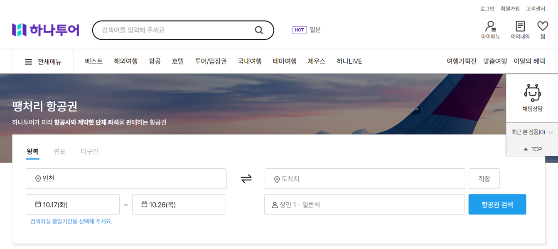Click the search magnifier icon
Viewport: 558px width, 249px height.
tap(259, 30)
